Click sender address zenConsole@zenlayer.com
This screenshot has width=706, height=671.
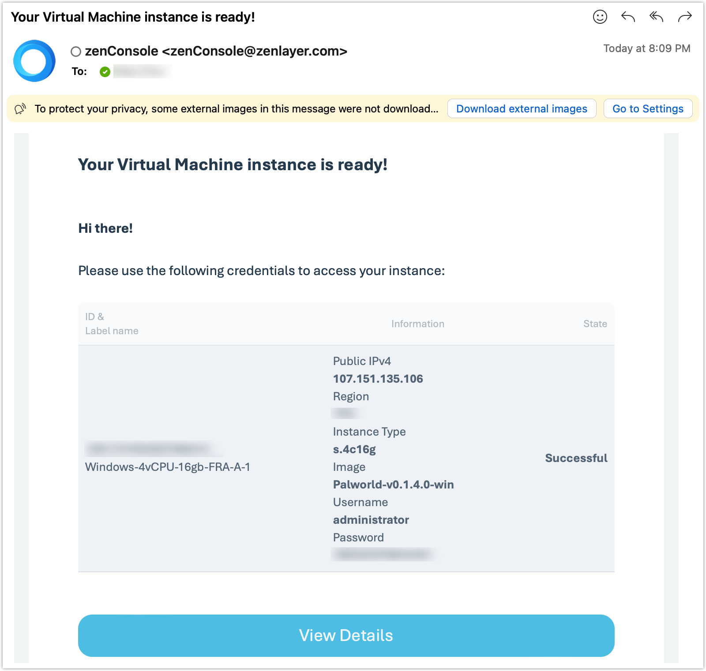[255, 51]
